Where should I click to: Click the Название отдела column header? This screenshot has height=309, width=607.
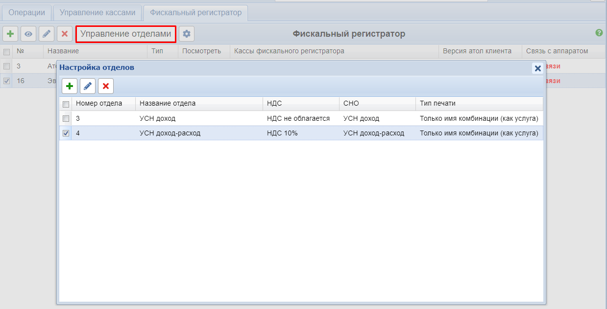pos(168,103)
